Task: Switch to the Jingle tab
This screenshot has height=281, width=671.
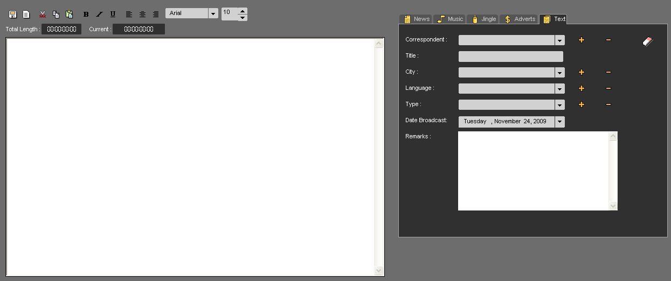Action: coord(483,19)
